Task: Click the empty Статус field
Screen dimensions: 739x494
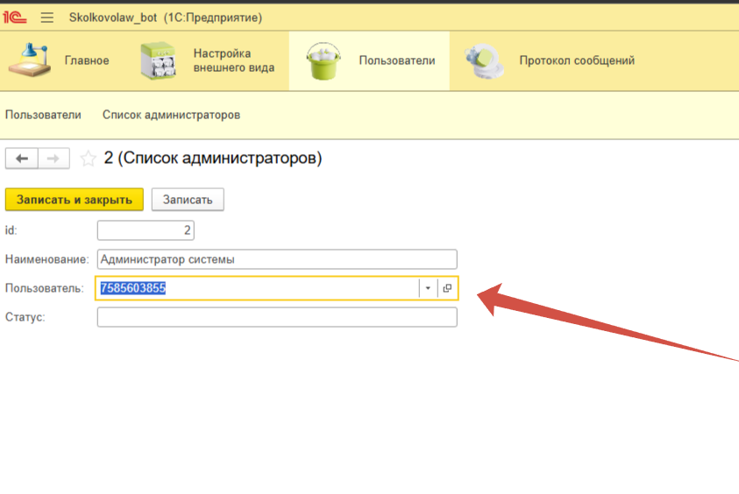Action: pyautogui.click(x=277, y=317)
